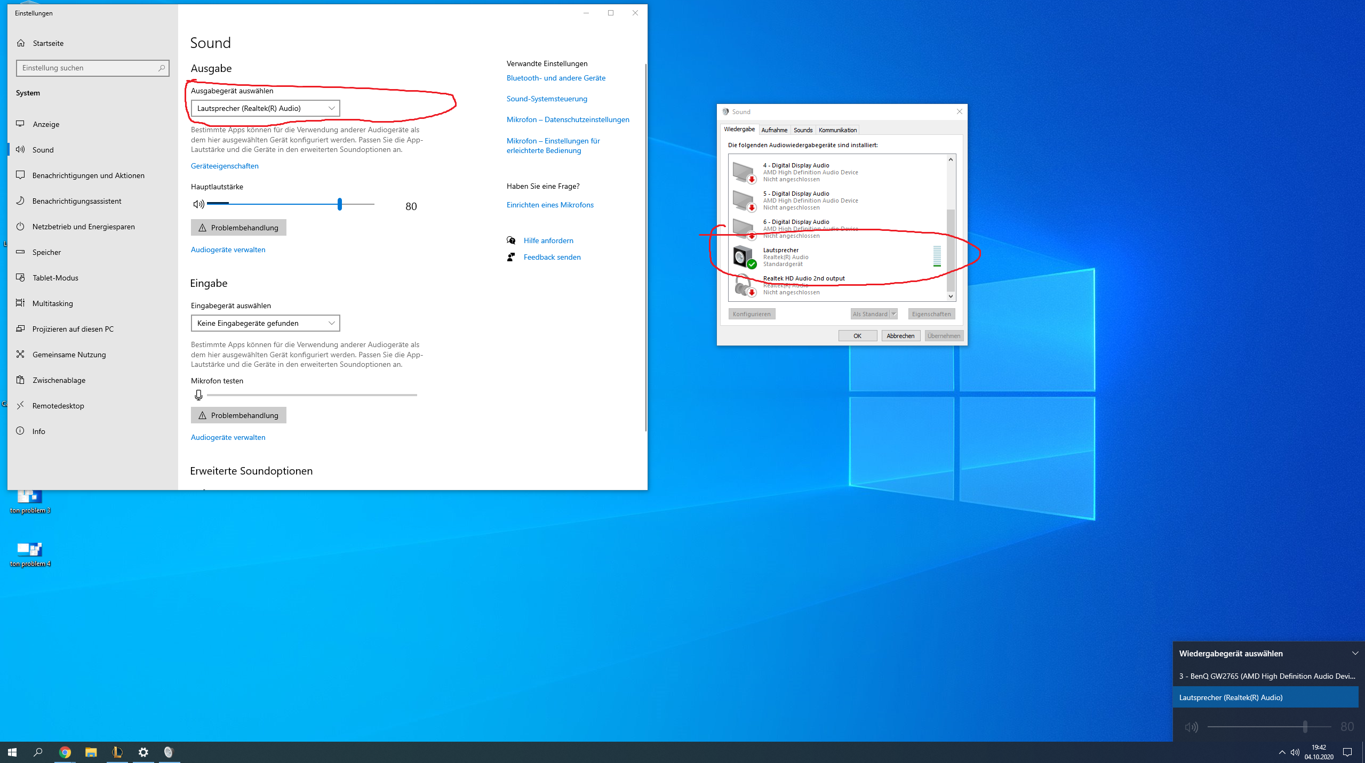
Task: Click the taskbar volume speaker icon
Action: coord(1295,752)
